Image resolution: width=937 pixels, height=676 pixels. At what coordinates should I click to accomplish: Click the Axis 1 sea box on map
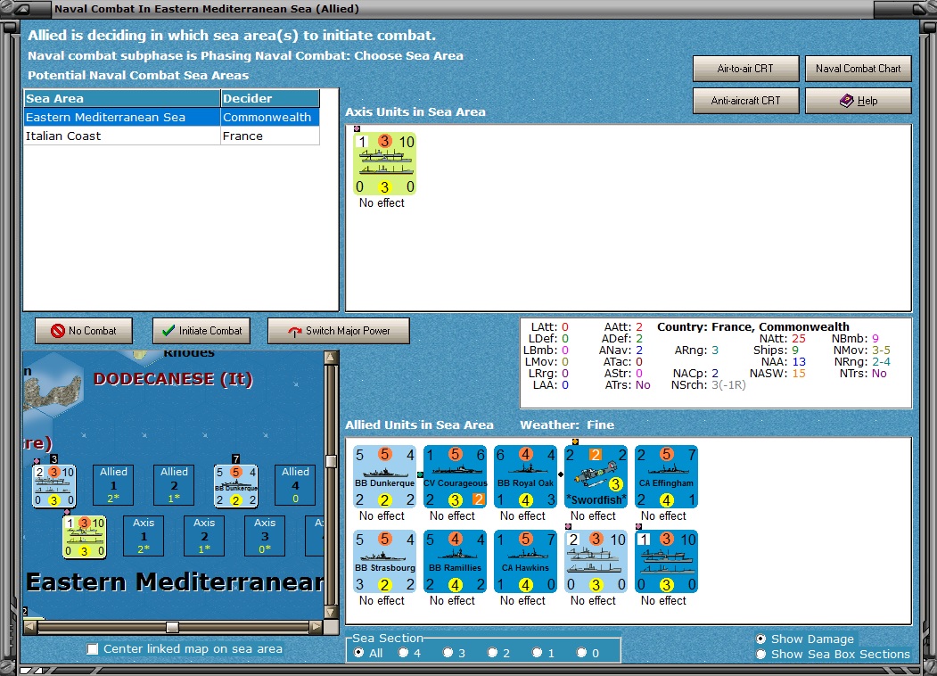click(144, 536)
